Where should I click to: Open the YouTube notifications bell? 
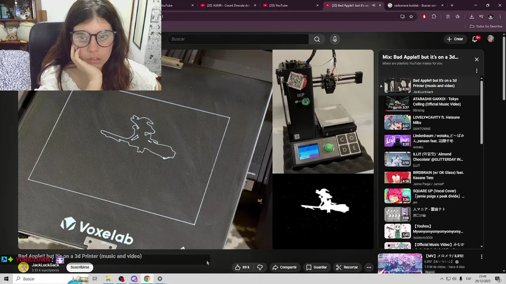point(475,39)
